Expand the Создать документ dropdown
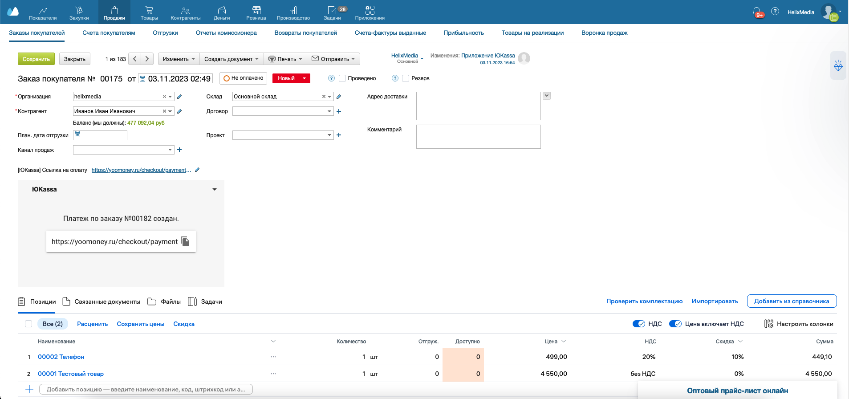 (232, 59)
